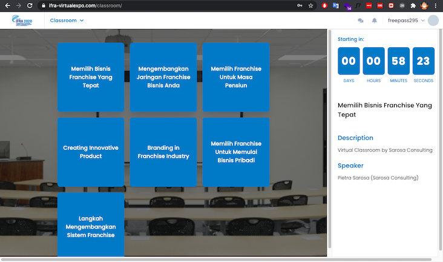Choose Memilih Franchise Untuk Masa Pensiun

point(236,77)
